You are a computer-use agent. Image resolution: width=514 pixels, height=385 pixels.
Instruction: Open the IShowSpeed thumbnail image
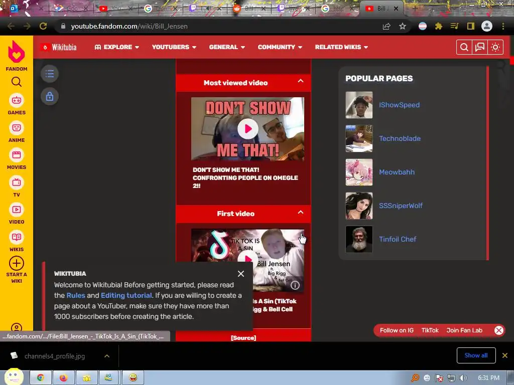coord(359,105)
